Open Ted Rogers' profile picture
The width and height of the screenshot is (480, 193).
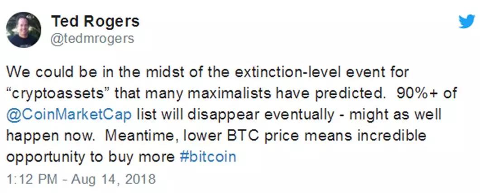24,30
